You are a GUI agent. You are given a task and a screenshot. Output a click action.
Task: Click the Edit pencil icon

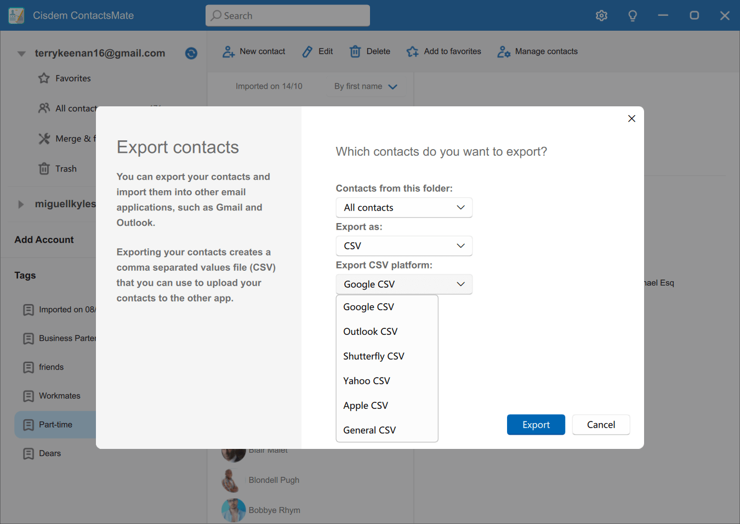pos(308,52)
